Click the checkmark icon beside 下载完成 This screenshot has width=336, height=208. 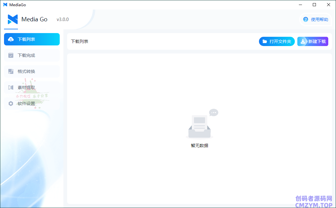click(x=11, y=55)
